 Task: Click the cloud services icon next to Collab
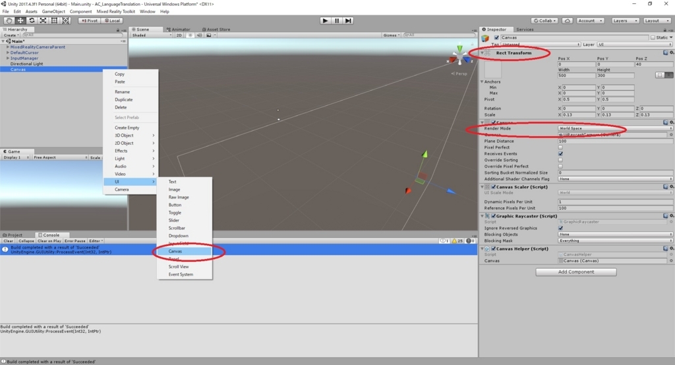tap(568, 20)
